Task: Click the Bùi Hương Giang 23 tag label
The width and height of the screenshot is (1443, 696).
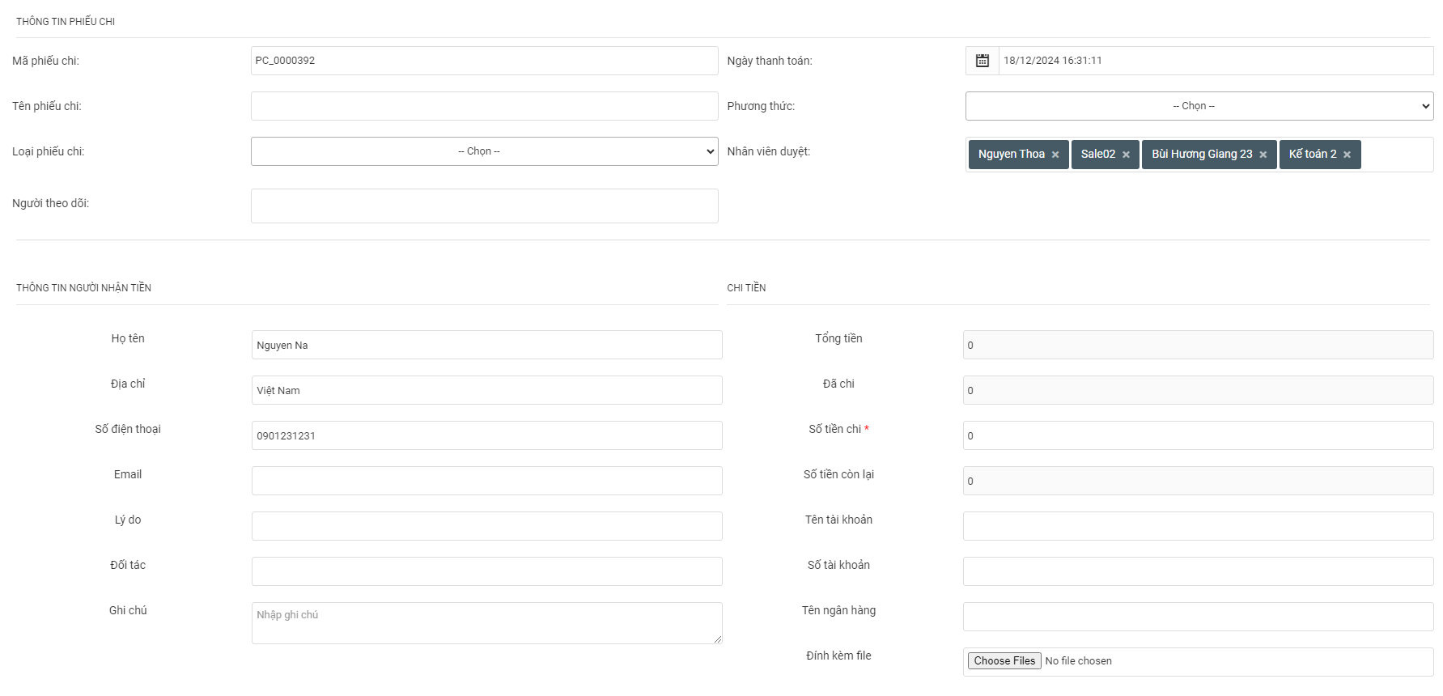Action: point(1202,154)
